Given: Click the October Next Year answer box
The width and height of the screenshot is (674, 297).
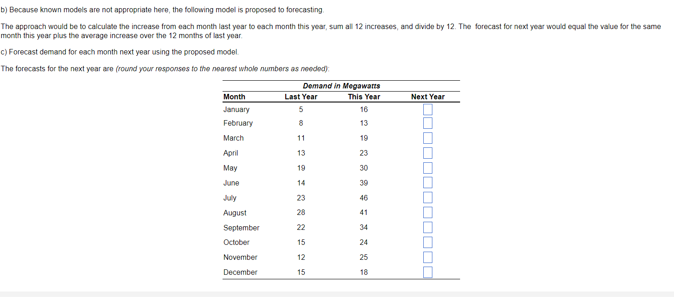Looking at the screenshot, I should [427, 242].
